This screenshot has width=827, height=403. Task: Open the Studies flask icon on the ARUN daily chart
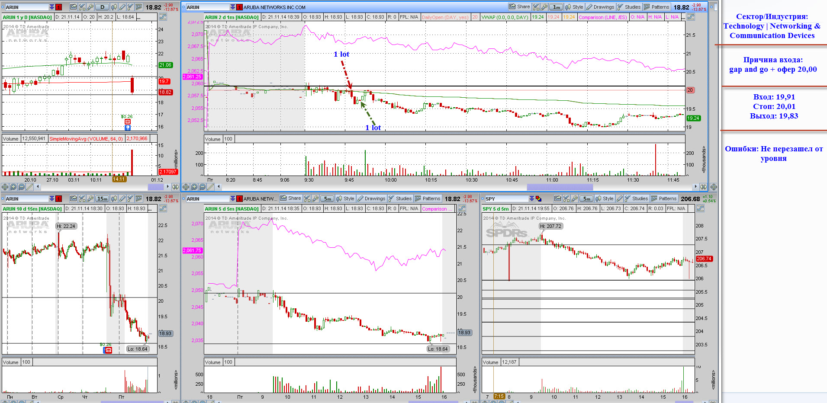pyautogui.click(x=130, y=7)
